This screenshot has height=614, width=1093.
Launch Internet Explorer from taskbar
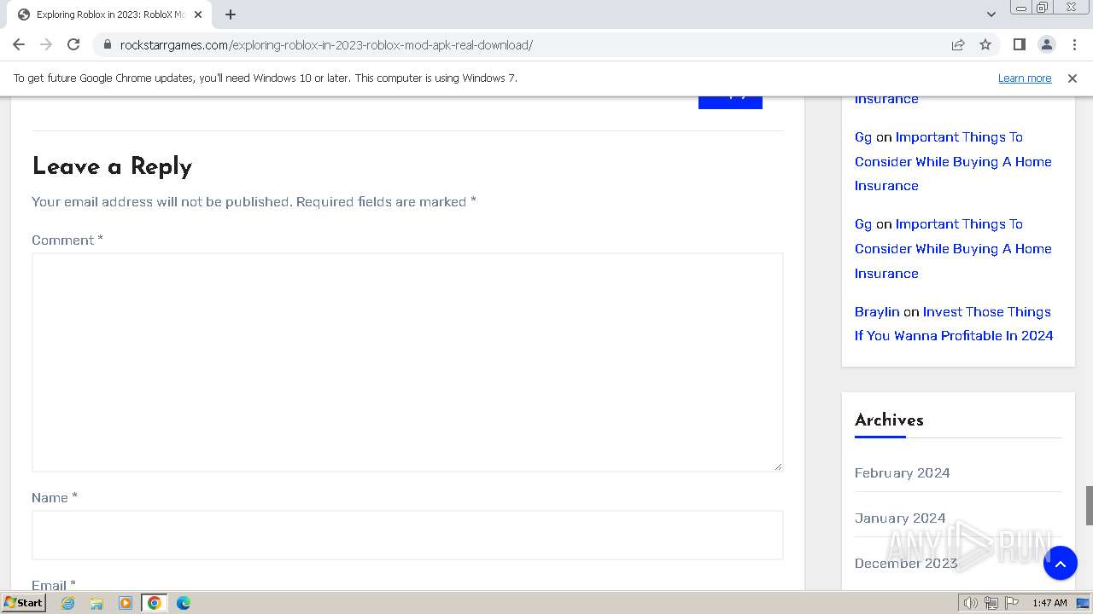point(68,603)
